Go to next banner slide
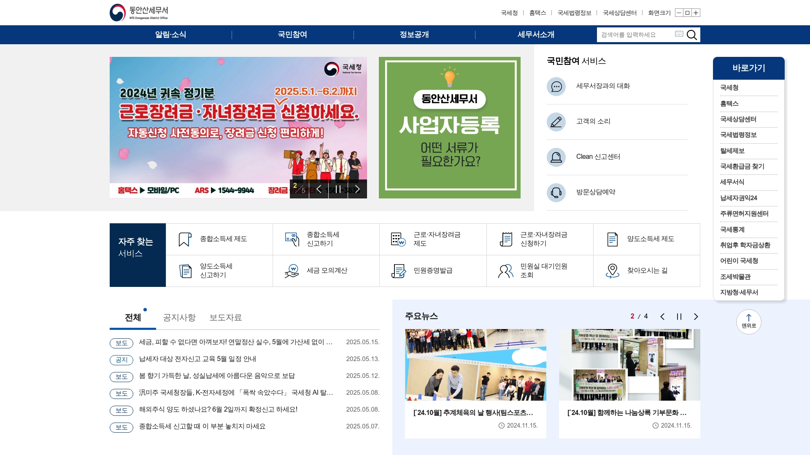 pos(357,189)
